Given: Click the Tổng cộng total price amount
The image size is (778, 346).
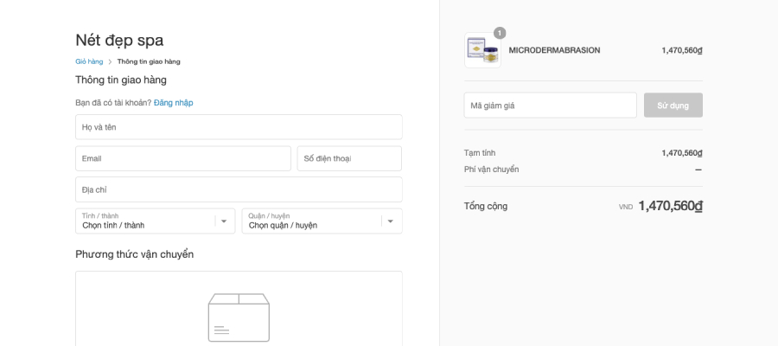Looking at the screenshot, I should click(670, 206).
